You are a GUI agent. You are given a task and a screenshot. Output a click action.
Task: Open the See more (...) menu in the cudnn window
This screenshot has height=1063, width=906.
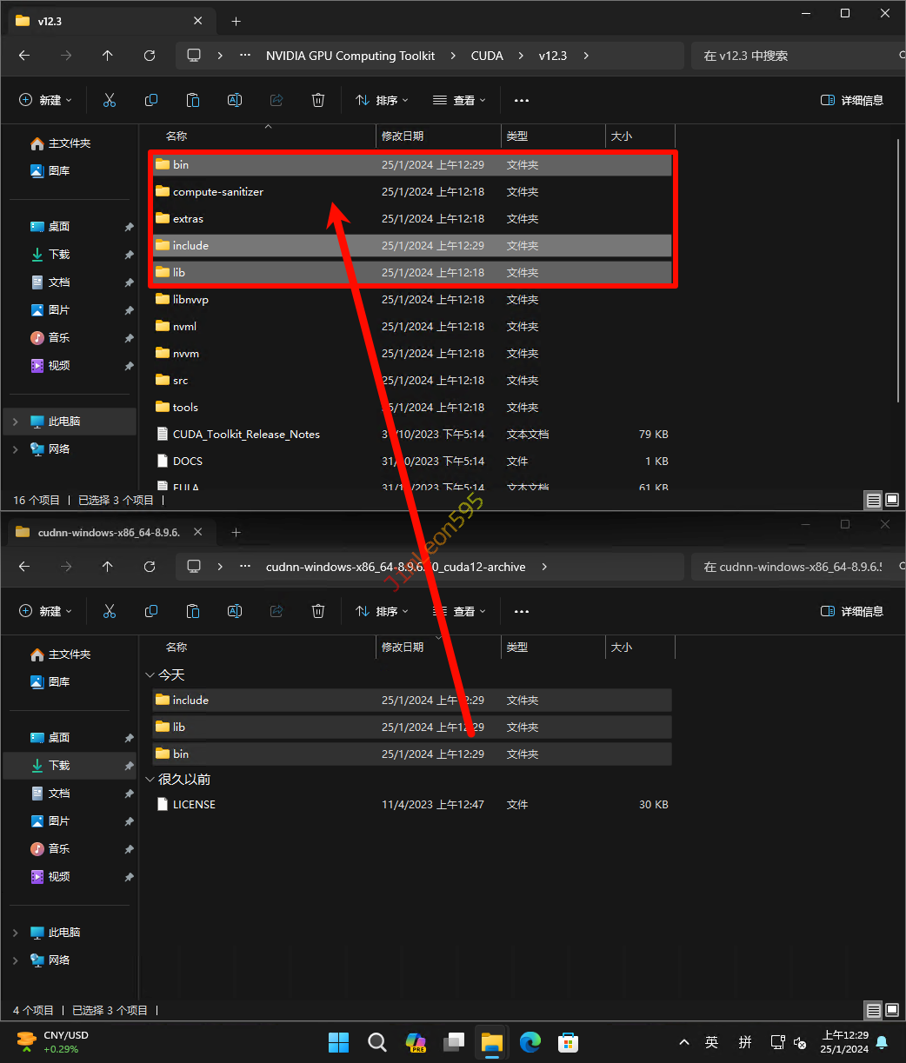[x=522, y=611]
